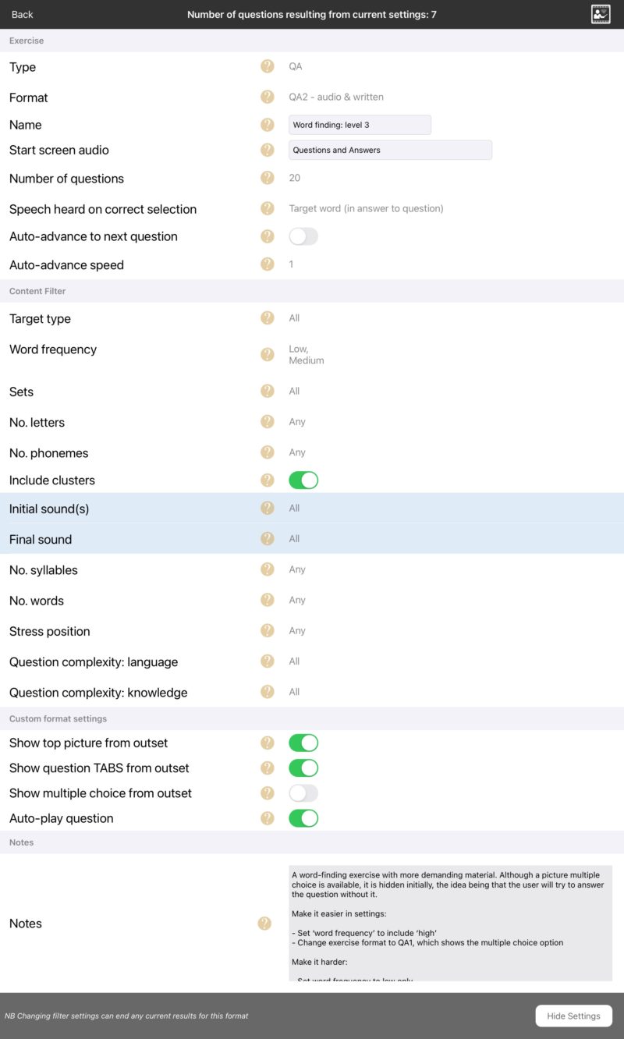Turn on Show multiple choice from outset
Screen dimensions: 624x1039
pos(303,793)
